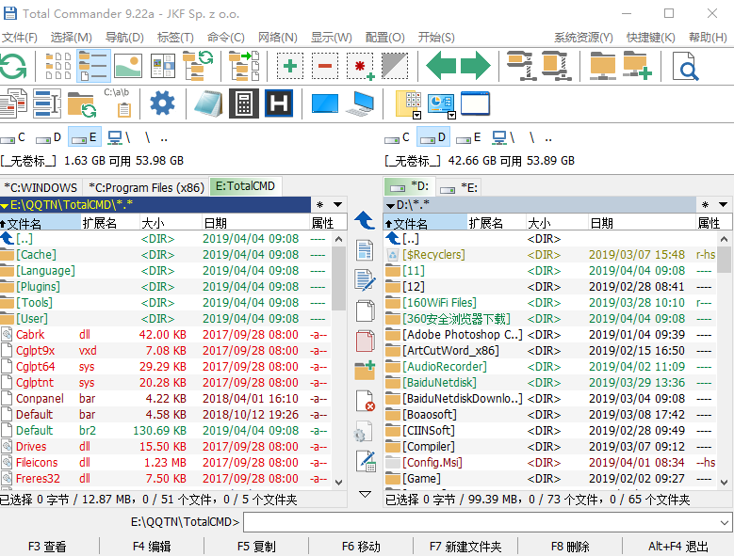Viewport: 734px width, 556px height.
Task: Switch to brief file list view icon
Action: [x=58, y=66]
